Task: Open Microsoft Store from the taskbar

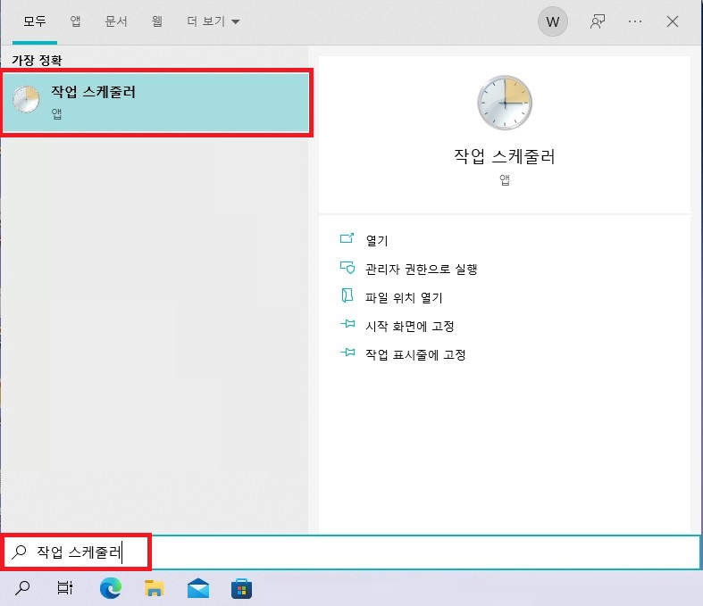Action: 241,588
